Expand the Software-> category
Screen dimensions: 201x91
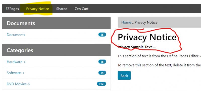(16, 73)
